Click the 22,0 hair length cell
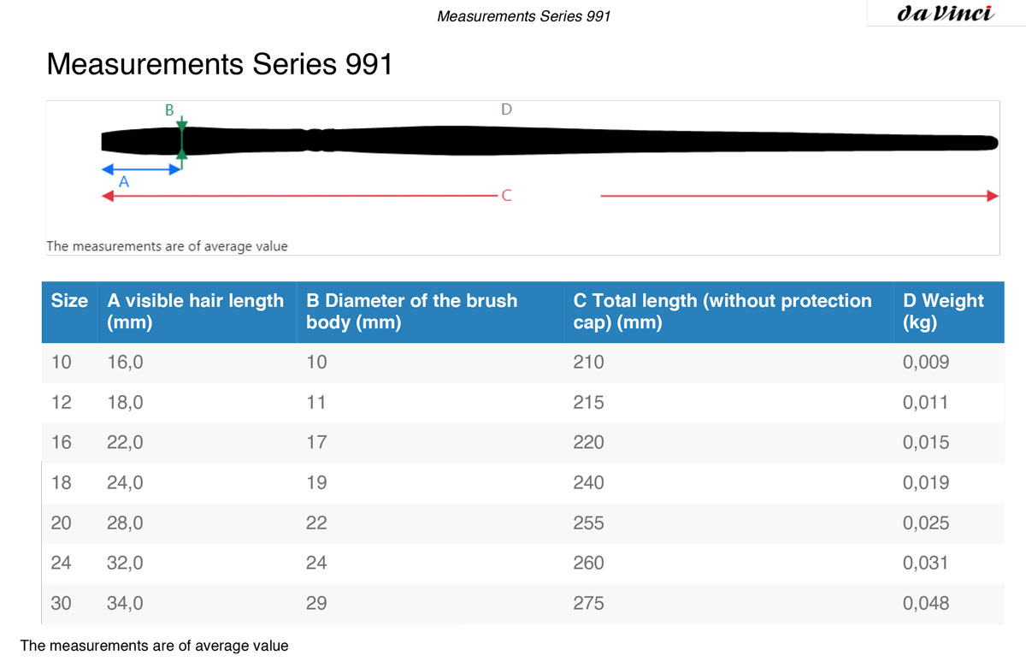This screenshot has width=1026, height=667. pyautogui.click(x=125, y=442)
